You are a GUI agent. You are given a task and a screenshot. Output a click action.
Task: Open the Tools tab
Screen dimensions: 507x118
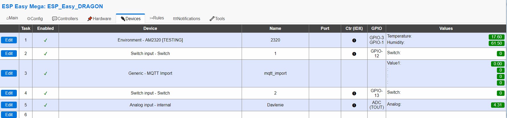click(217, 18)
